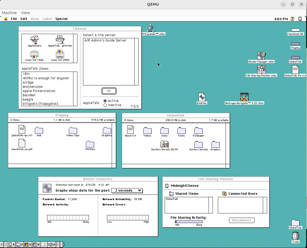Image resolution: width=307 pixels, height=248 pixels.
Task: Open the Edit menu
Action: 24,19
